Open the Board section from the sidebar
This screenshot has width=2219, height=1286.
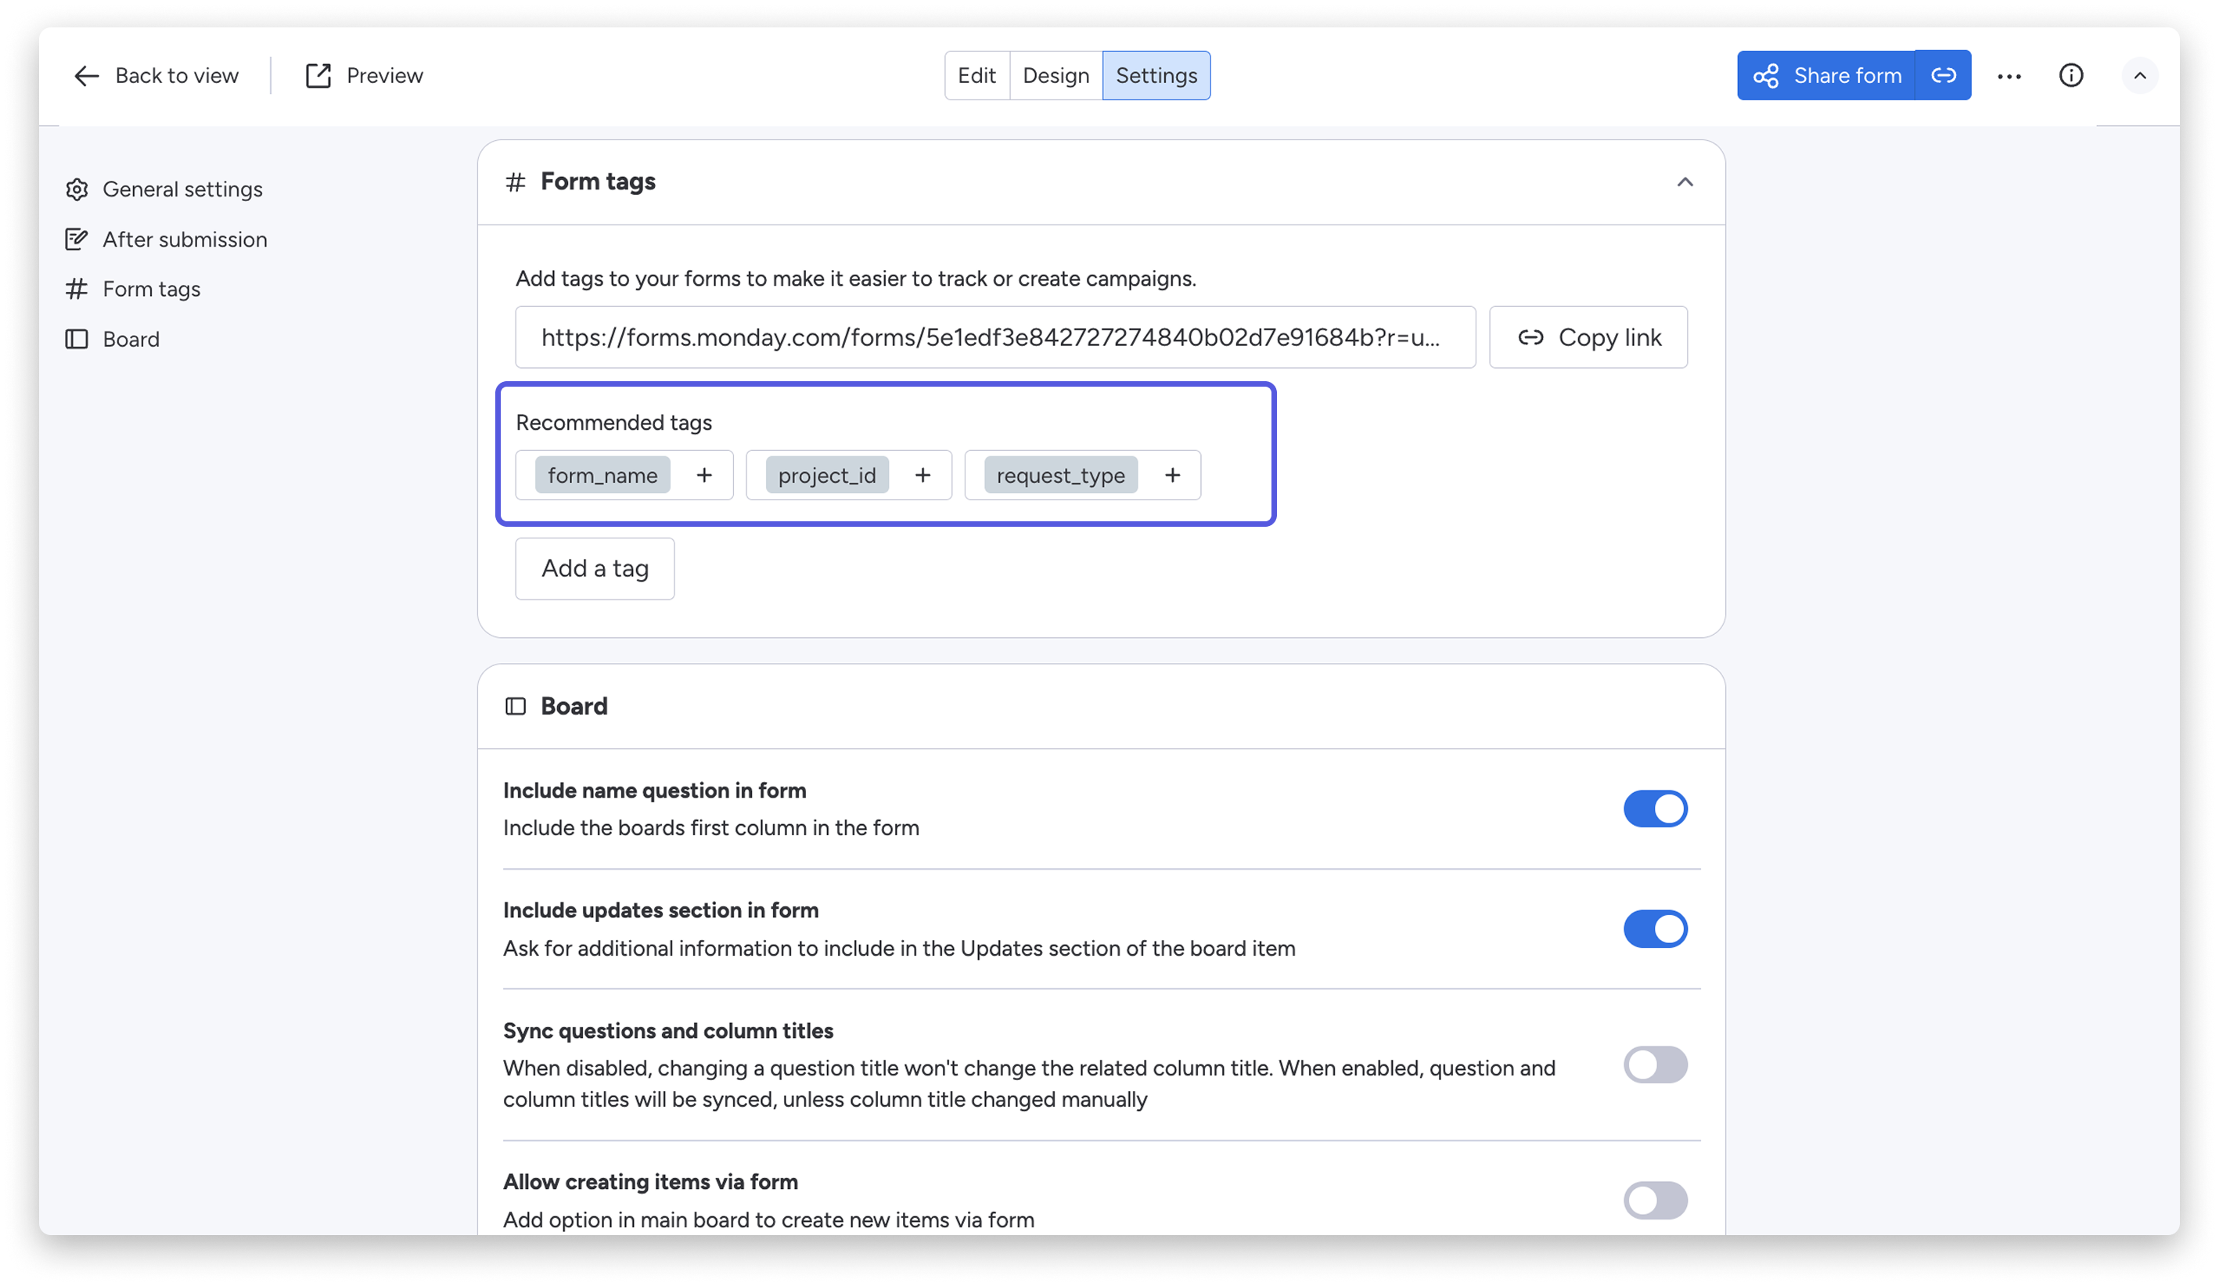click(131, 338)
